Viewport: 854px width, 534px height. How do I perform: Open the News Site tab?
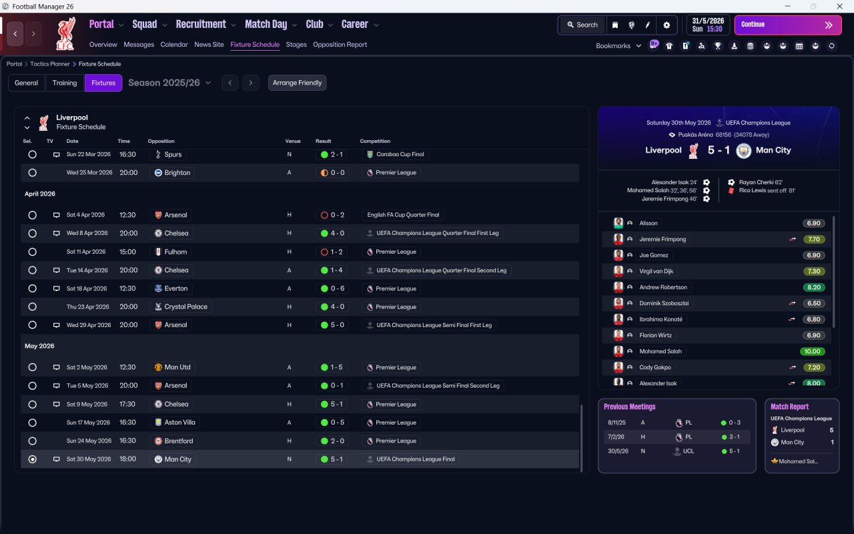[x=209, y=45]
